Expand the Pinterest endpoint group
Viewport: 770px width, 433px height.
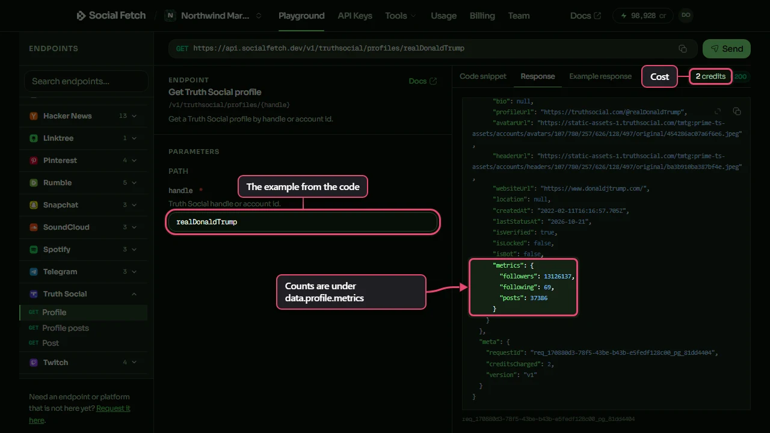(84, 161)
